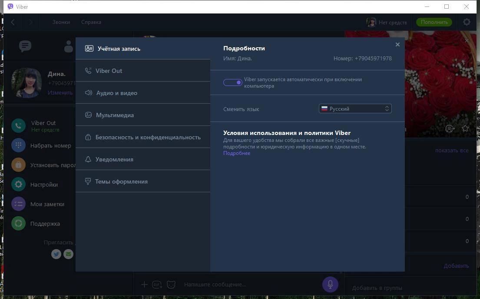Open the contacts person icon
The height and width of the screenshot is (299, 480).
[x=69, y=46]
